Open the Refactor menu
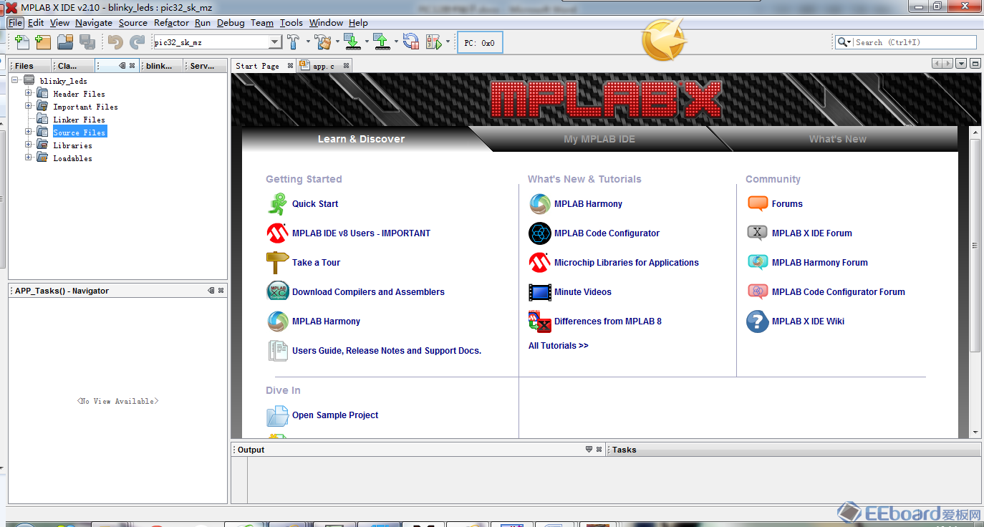The width and height of the screenshot is (984, 527). [172, 23]
